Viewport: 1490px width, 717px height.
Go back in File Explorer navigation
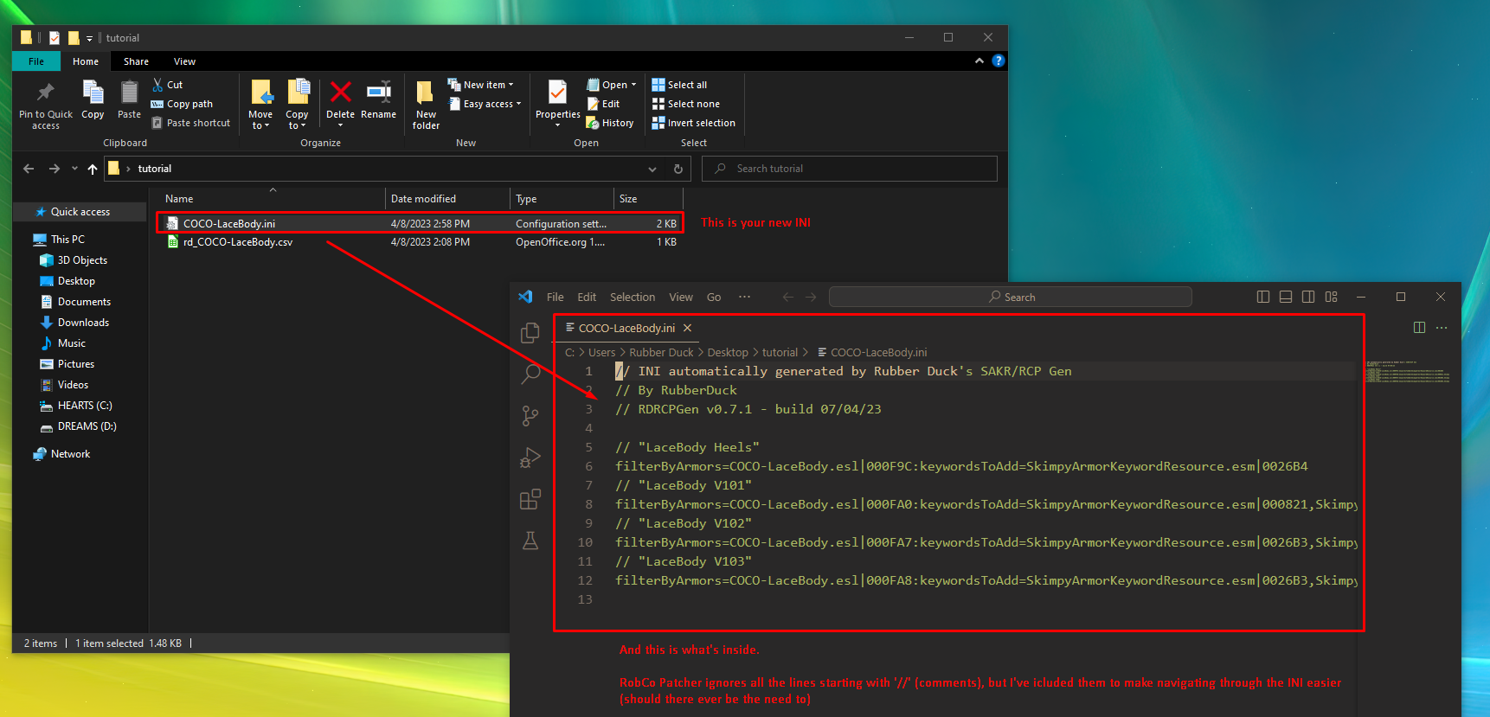point(29,169)
